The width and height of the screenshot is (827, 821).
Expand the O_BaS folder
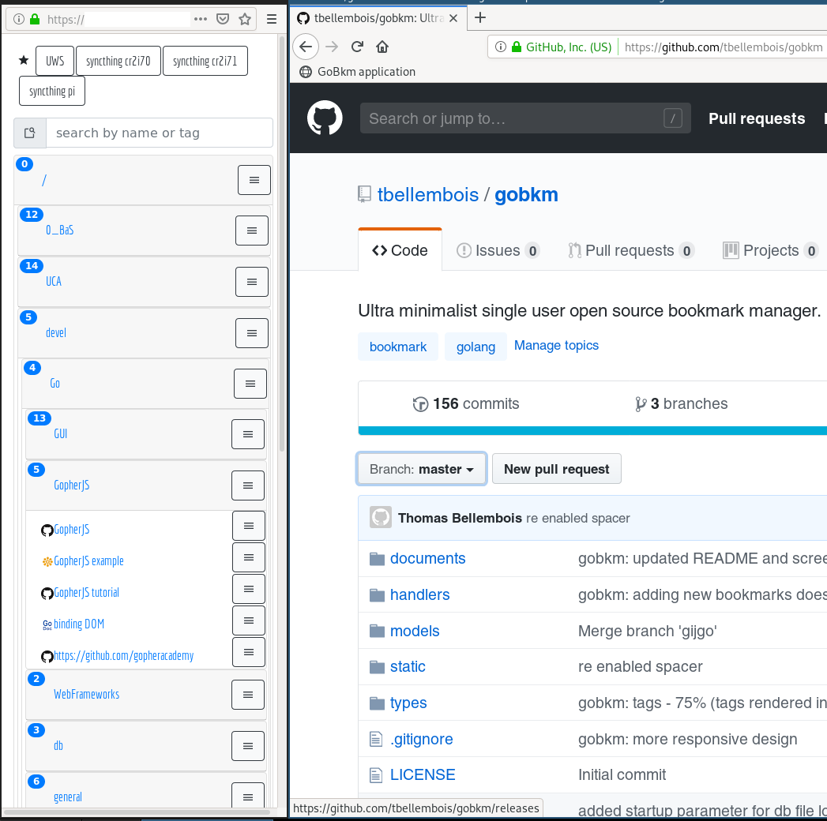(59, 231)
